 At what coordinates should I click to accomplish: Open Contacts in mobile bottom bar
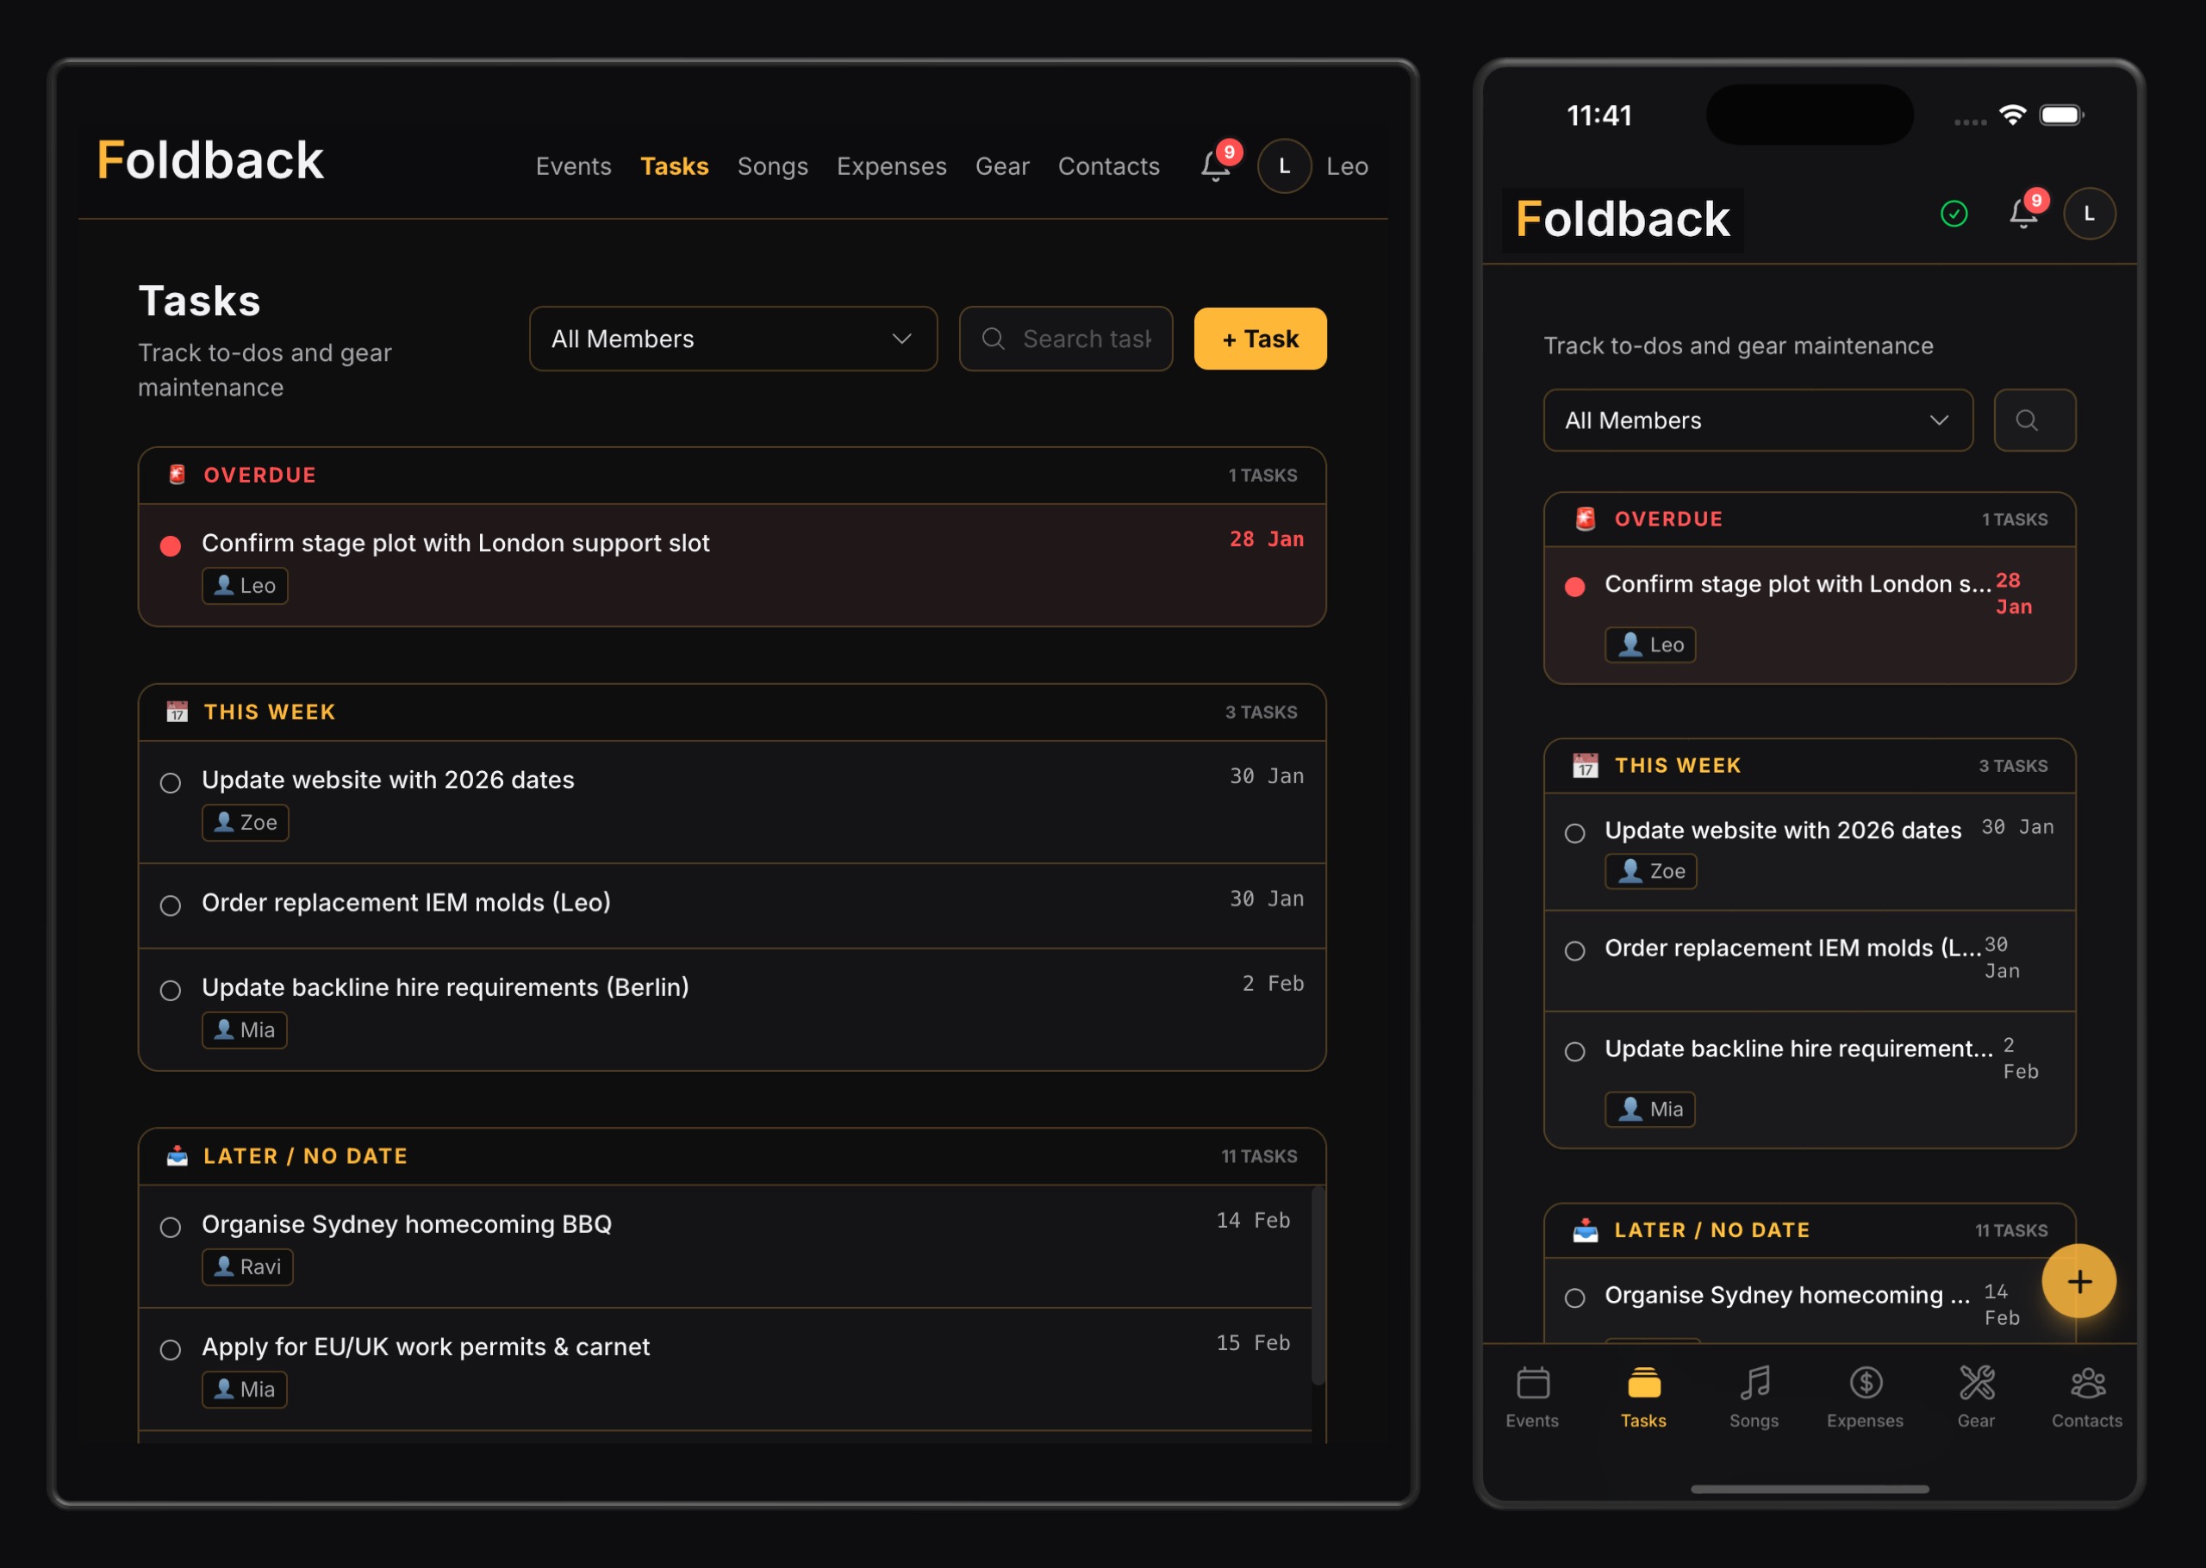click(x=2086, y=1397)
